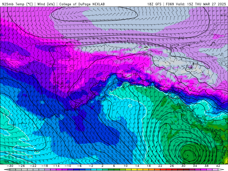Click the 18 color scale label
The height and width of the screenshot is (171, 228).
148,166
